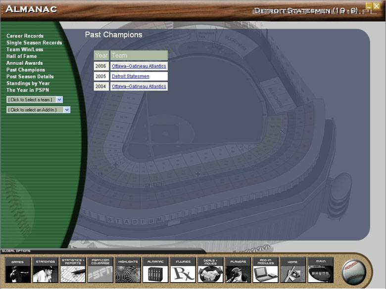Viewport: 386px width, 289px height.
Task: Minimize the Almanac window
Action: pos(369,6)
